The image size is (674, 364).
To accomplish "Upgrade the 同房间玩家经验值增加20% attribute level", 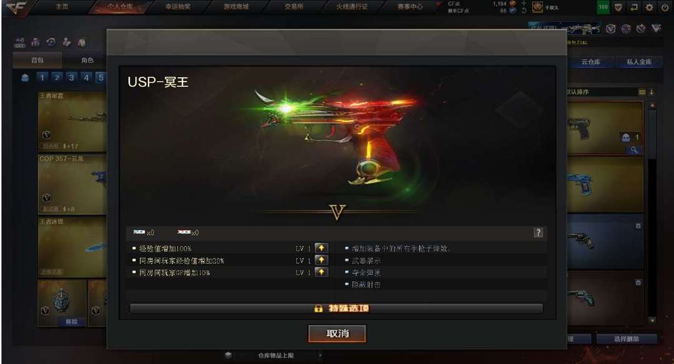I will click(x=321, y=260).
